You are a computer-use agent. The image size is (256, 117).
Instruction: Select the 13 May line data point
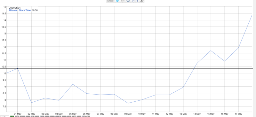[183, 87]
